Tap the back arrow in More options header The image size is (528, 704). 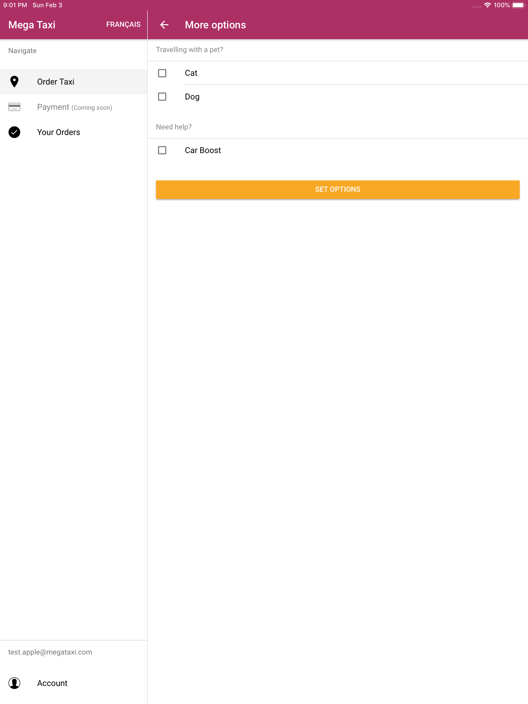(x=164, y=25)
